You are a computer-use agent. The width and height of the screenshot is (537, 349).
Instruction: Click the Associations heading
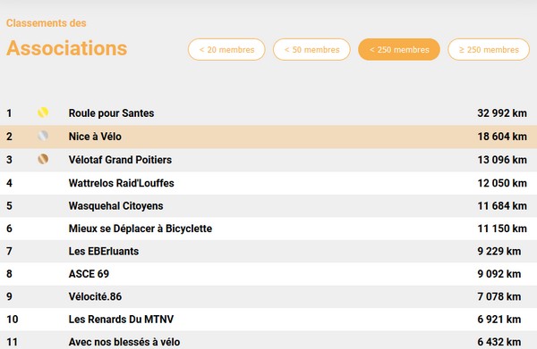click(x=67, y=48)
